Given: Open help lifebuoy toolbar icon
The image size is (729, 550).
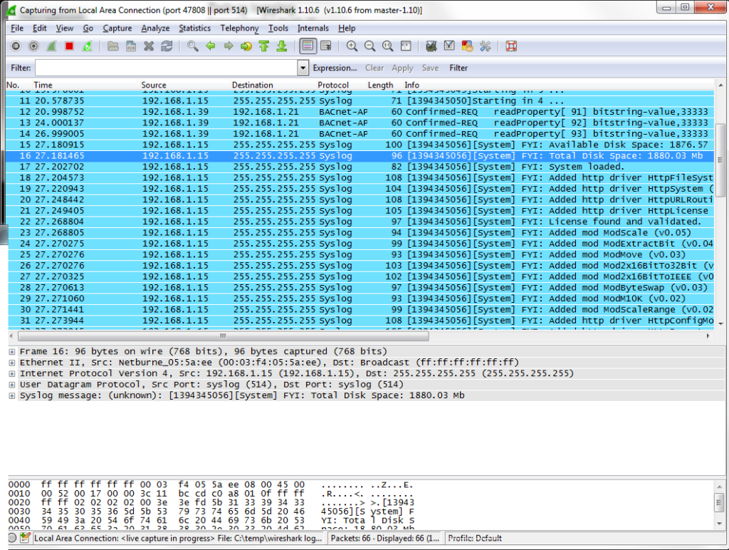Looking at the screenshot, I should [x=511, y=46].
